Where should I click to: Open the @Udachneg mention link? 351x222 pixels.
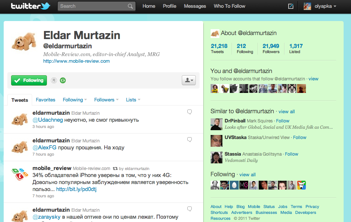coord(48,120)
